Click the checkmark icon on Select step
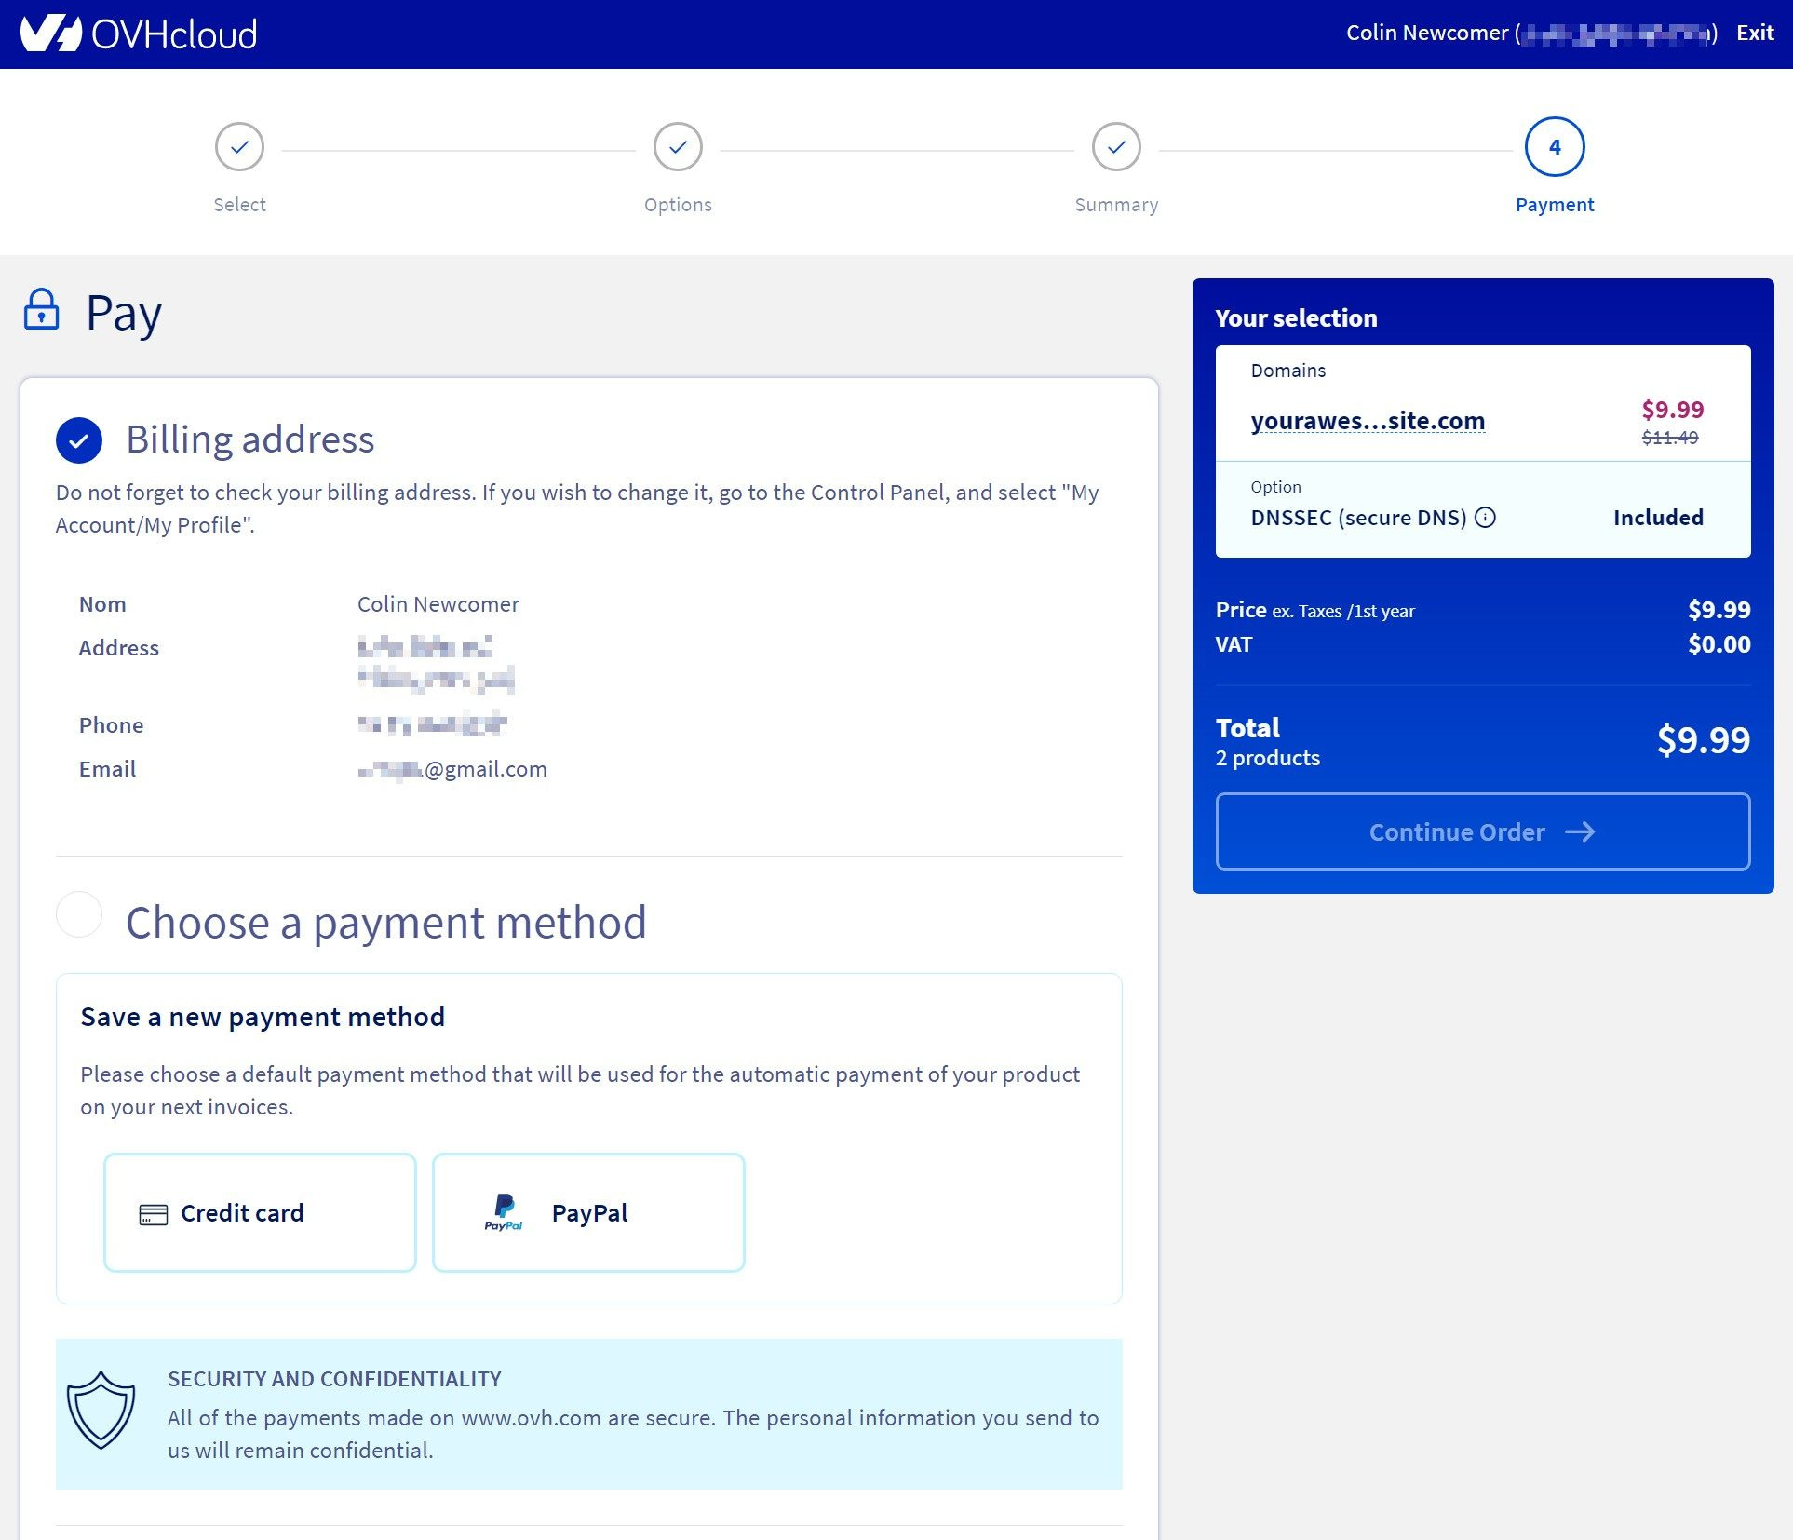The image size is (1793, 1540). [x=239, y=146]
